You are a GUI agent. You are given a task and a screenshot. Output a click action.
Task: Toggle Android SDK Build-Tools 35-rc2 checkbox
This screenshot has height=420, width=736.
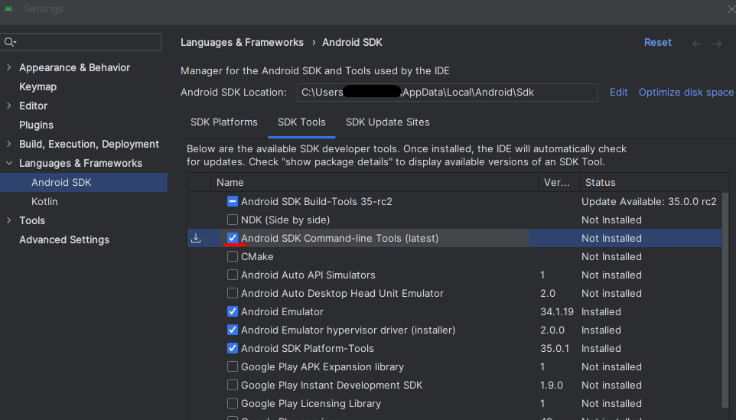[x=233, y=201]
